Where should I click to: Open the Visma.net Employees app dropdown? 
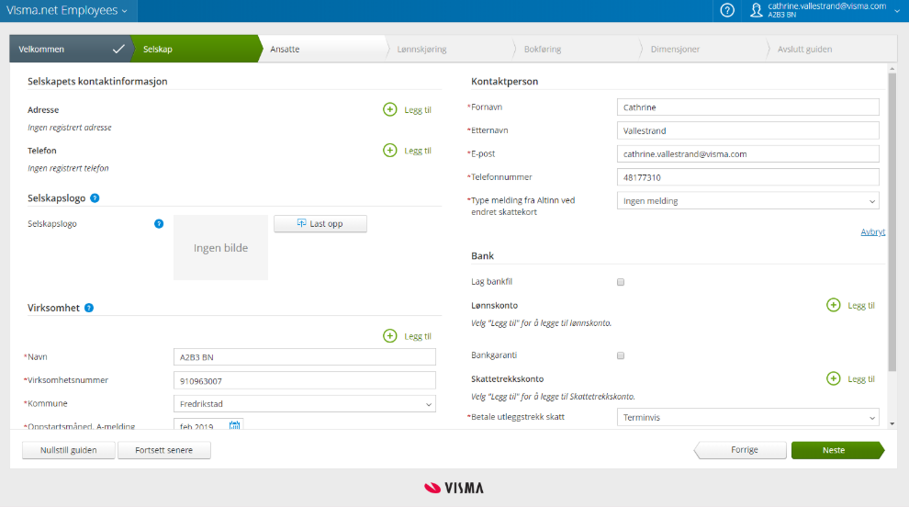tap(67, 10)
